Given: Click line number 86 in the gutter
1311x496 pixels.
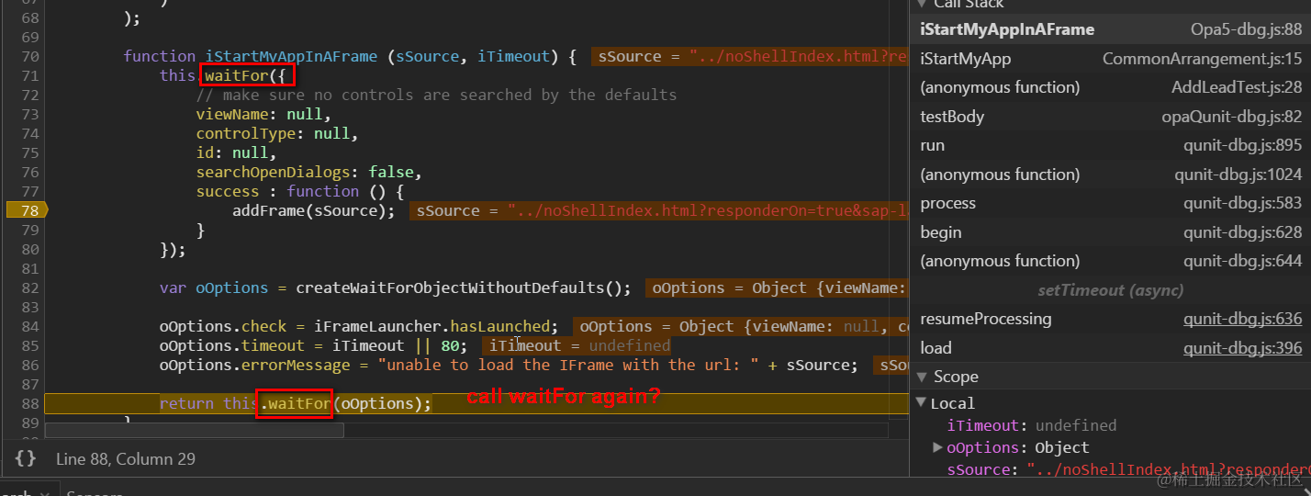Looking at the screenshot, I should [28, 365].
